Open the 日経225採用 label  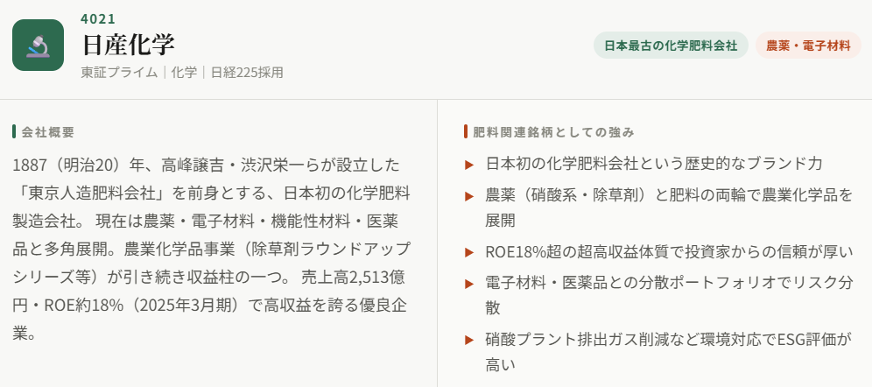point(247,73)
